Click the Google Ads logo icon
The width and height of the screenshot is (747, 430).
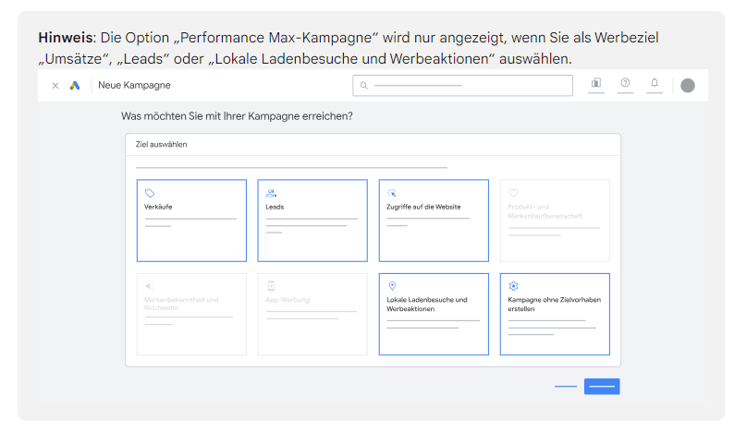75,86
